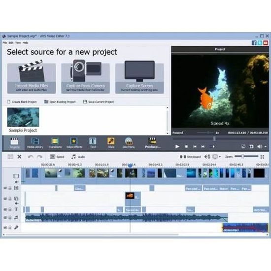
Task: Open the Speed option on timeline toolbar
Action: point(57,157)
